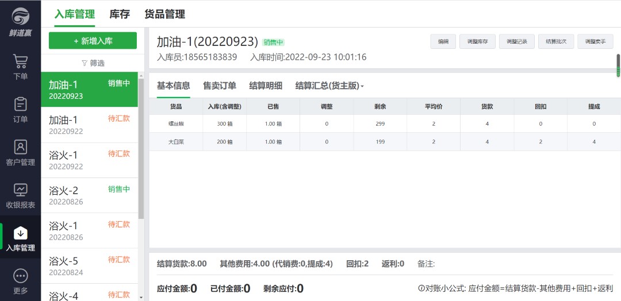Click the 入库员:18565183839 text
Image resolution: width=621 pixels, height=301 pixels.
pyautogui.click(x=197, y=57)
